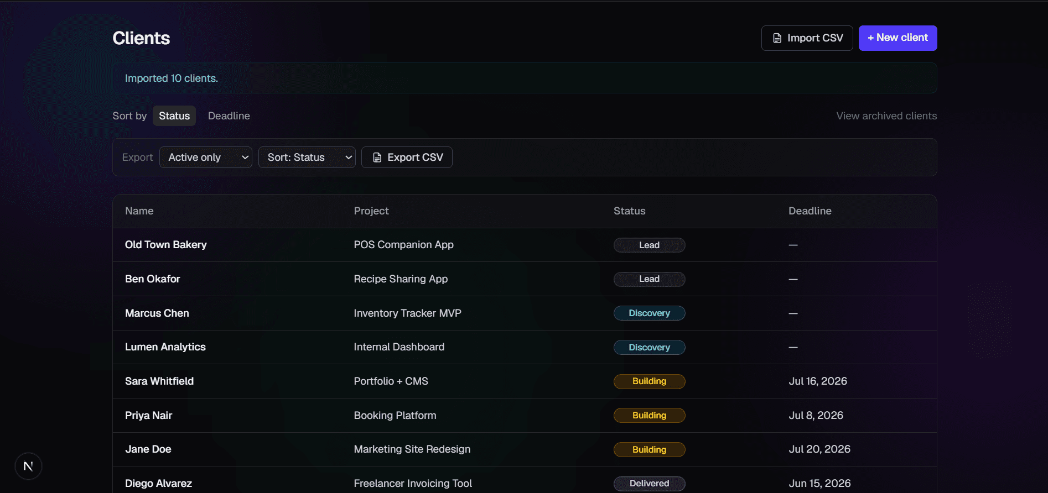1048x493 pixels.
Task: Click the Inventory Tracker MVP project
Action: (x=408, y=313)
